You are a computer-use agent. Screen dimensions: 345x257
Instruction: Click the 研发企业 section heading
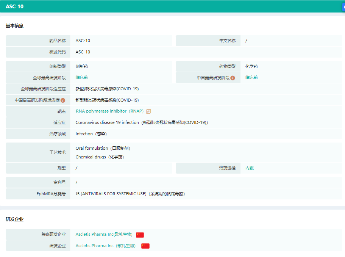pos(15,219)
